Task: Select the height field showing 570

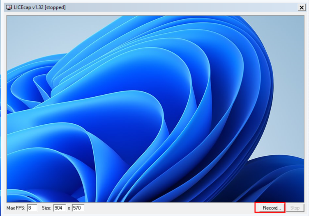Action: [x=78, y=208]
